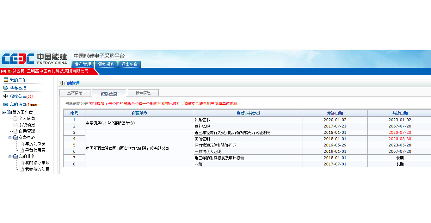Click the 发证日期 column header

[x=335, y=113]
